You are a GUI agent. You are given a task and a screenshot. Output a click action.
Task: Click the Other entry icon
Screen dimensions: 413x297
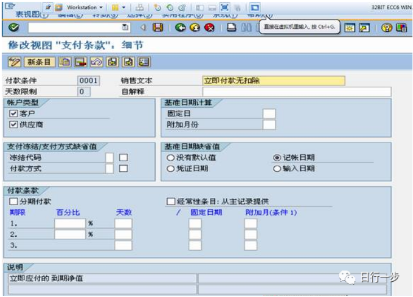coord(144,62)
